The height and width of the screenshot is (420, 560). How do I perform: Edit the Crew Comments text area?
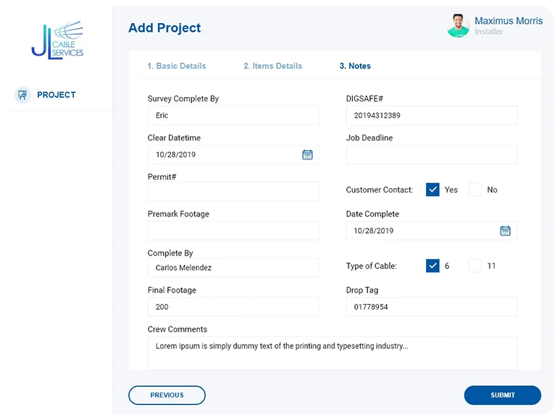(333, 353)
